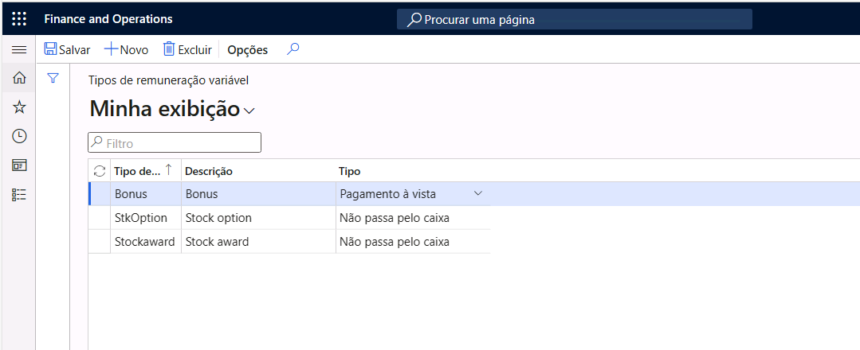The image size is (860, 350).
Task: Show the filter pane funnel icon
Action: click(53, 78)
